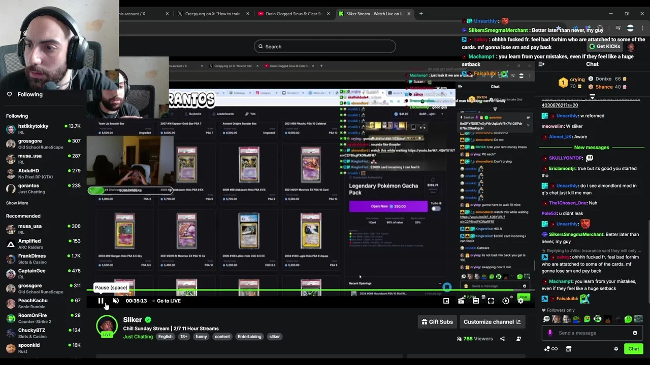Click the 788 Viewers count
Image resolution: width=650 pixels, height=365 pixels.
[x=475, y=339]
